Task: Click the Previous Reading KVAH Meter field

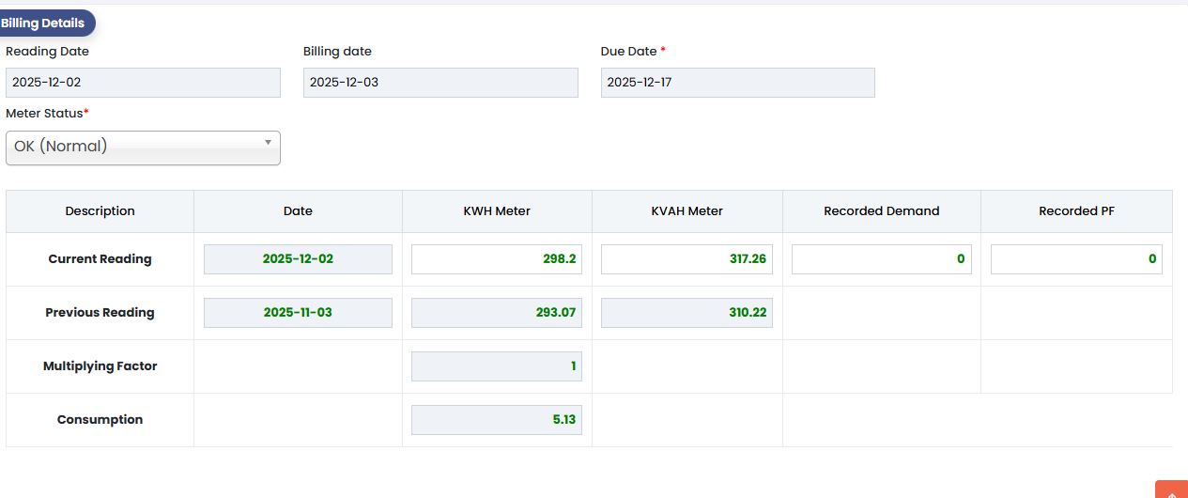Action: (687, 313)
